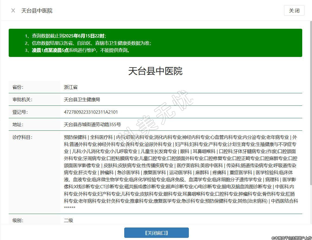The width and height of the screenshot is (312, 240).
Task: Select the 地址 row label
Action: 18,124
